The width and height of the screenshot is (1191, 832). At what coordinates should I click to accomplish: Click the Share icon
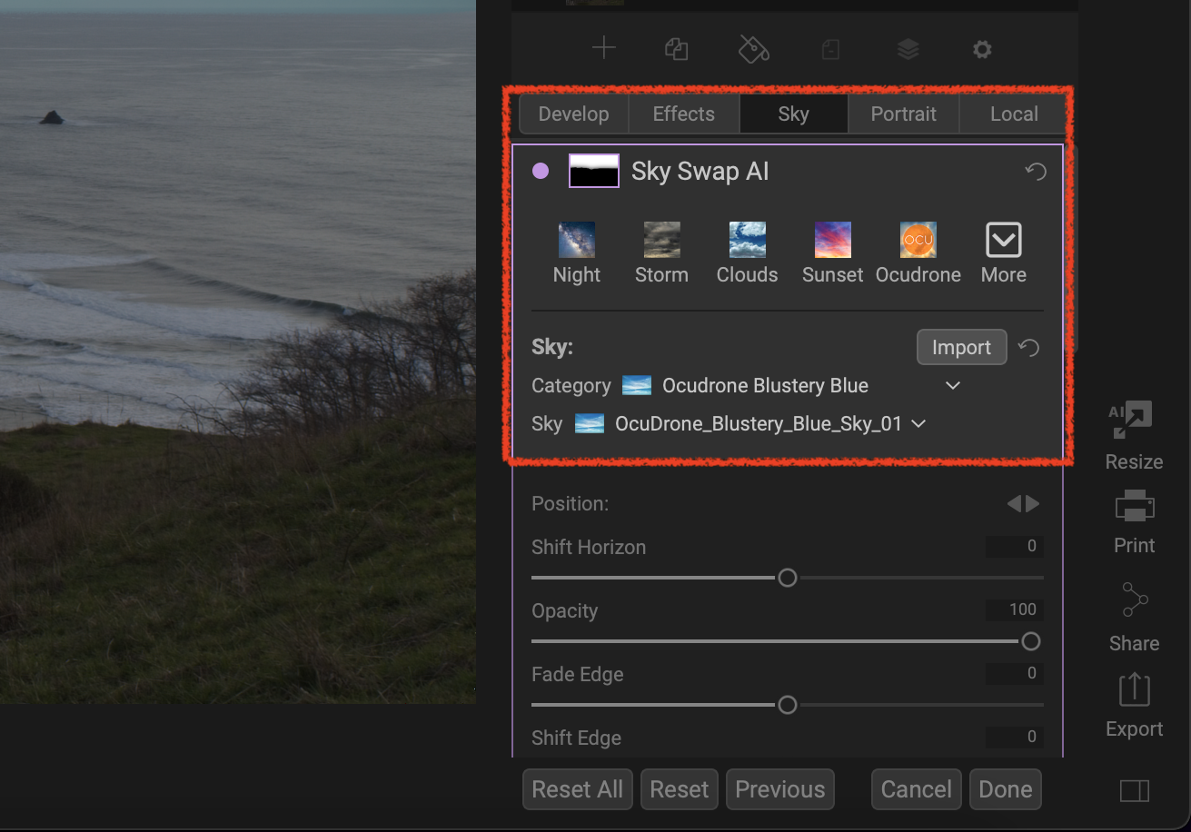tap(1134, 600)
